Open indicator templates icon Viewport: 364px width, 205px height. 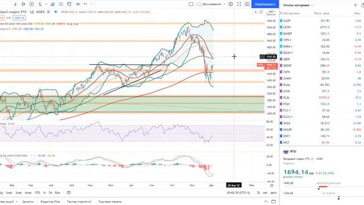coord(61,4)
